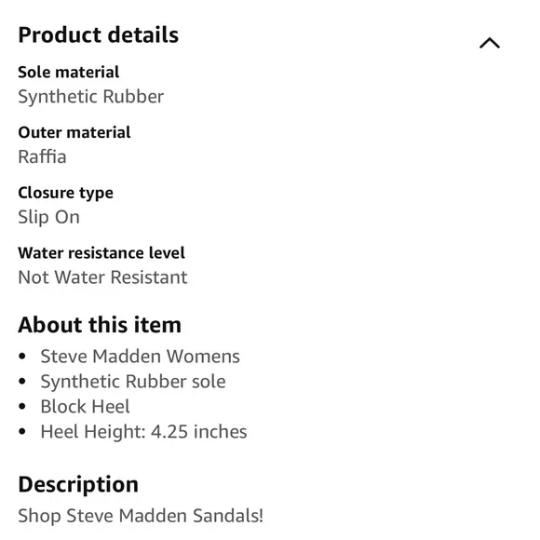Click the Synthetic Rubber value text
This screenshot has height=540, width=540.
coord(91,97)
